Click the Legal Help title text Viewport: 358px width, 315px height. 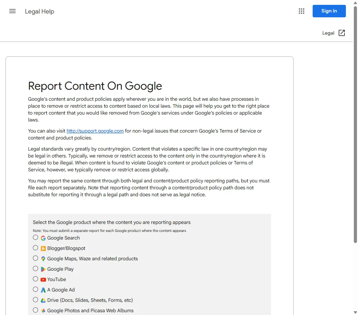[39, 11]
